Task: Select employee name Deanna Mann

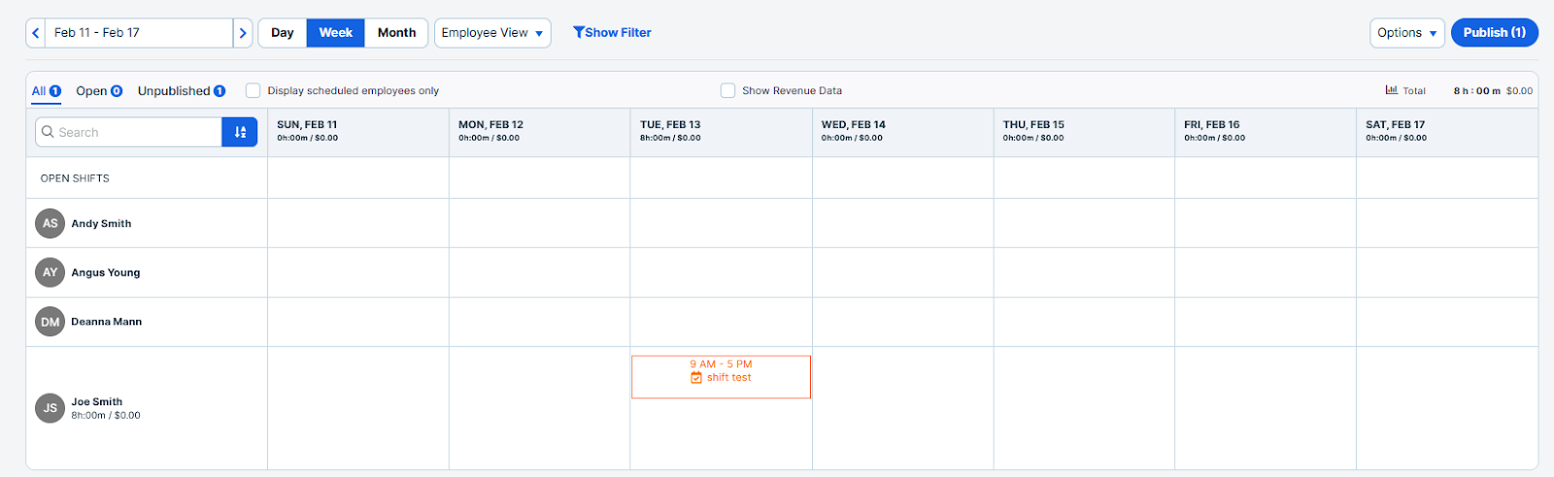Action: [x=107, y=322]
